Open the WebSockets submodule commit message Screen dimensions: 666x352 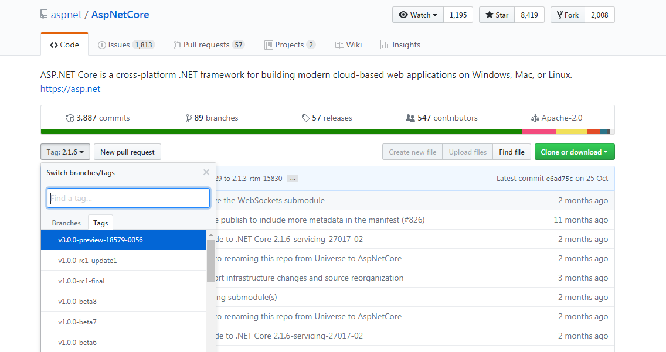270,200
